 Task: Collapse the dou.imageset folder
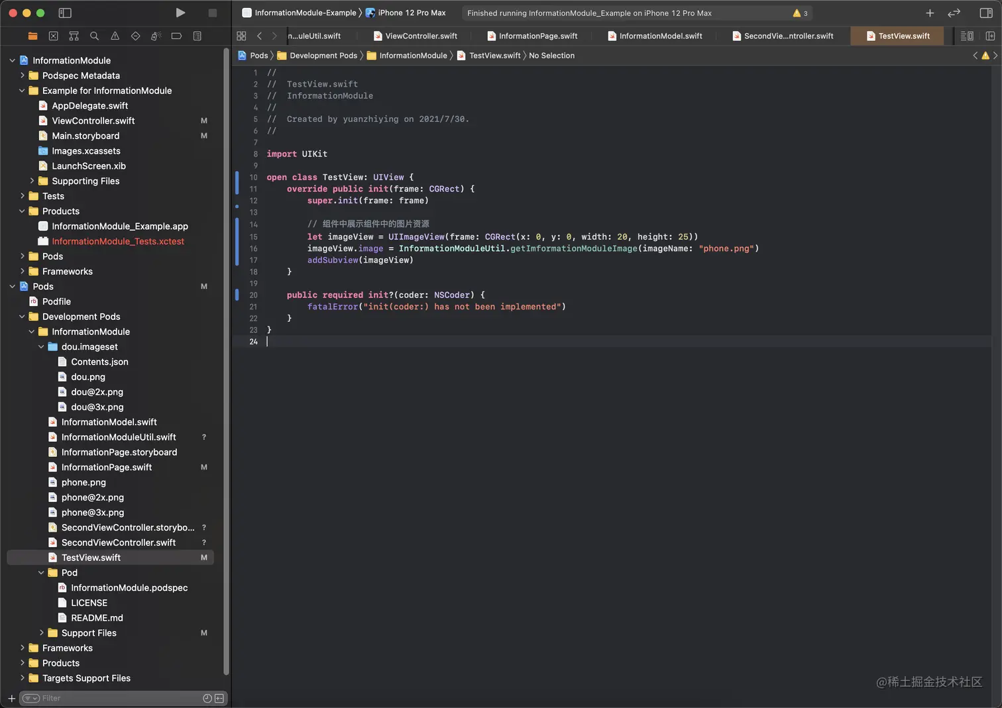pos(41,346)
